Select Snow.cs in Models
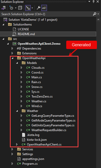The width and height of the screenshot is (101, 168). (x=37, y=87)
